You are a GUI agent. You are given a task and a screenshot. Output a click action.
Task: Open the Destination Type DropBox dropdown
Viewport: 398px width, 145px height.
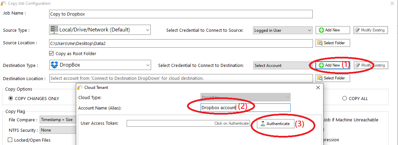click(x=100, y=65)
